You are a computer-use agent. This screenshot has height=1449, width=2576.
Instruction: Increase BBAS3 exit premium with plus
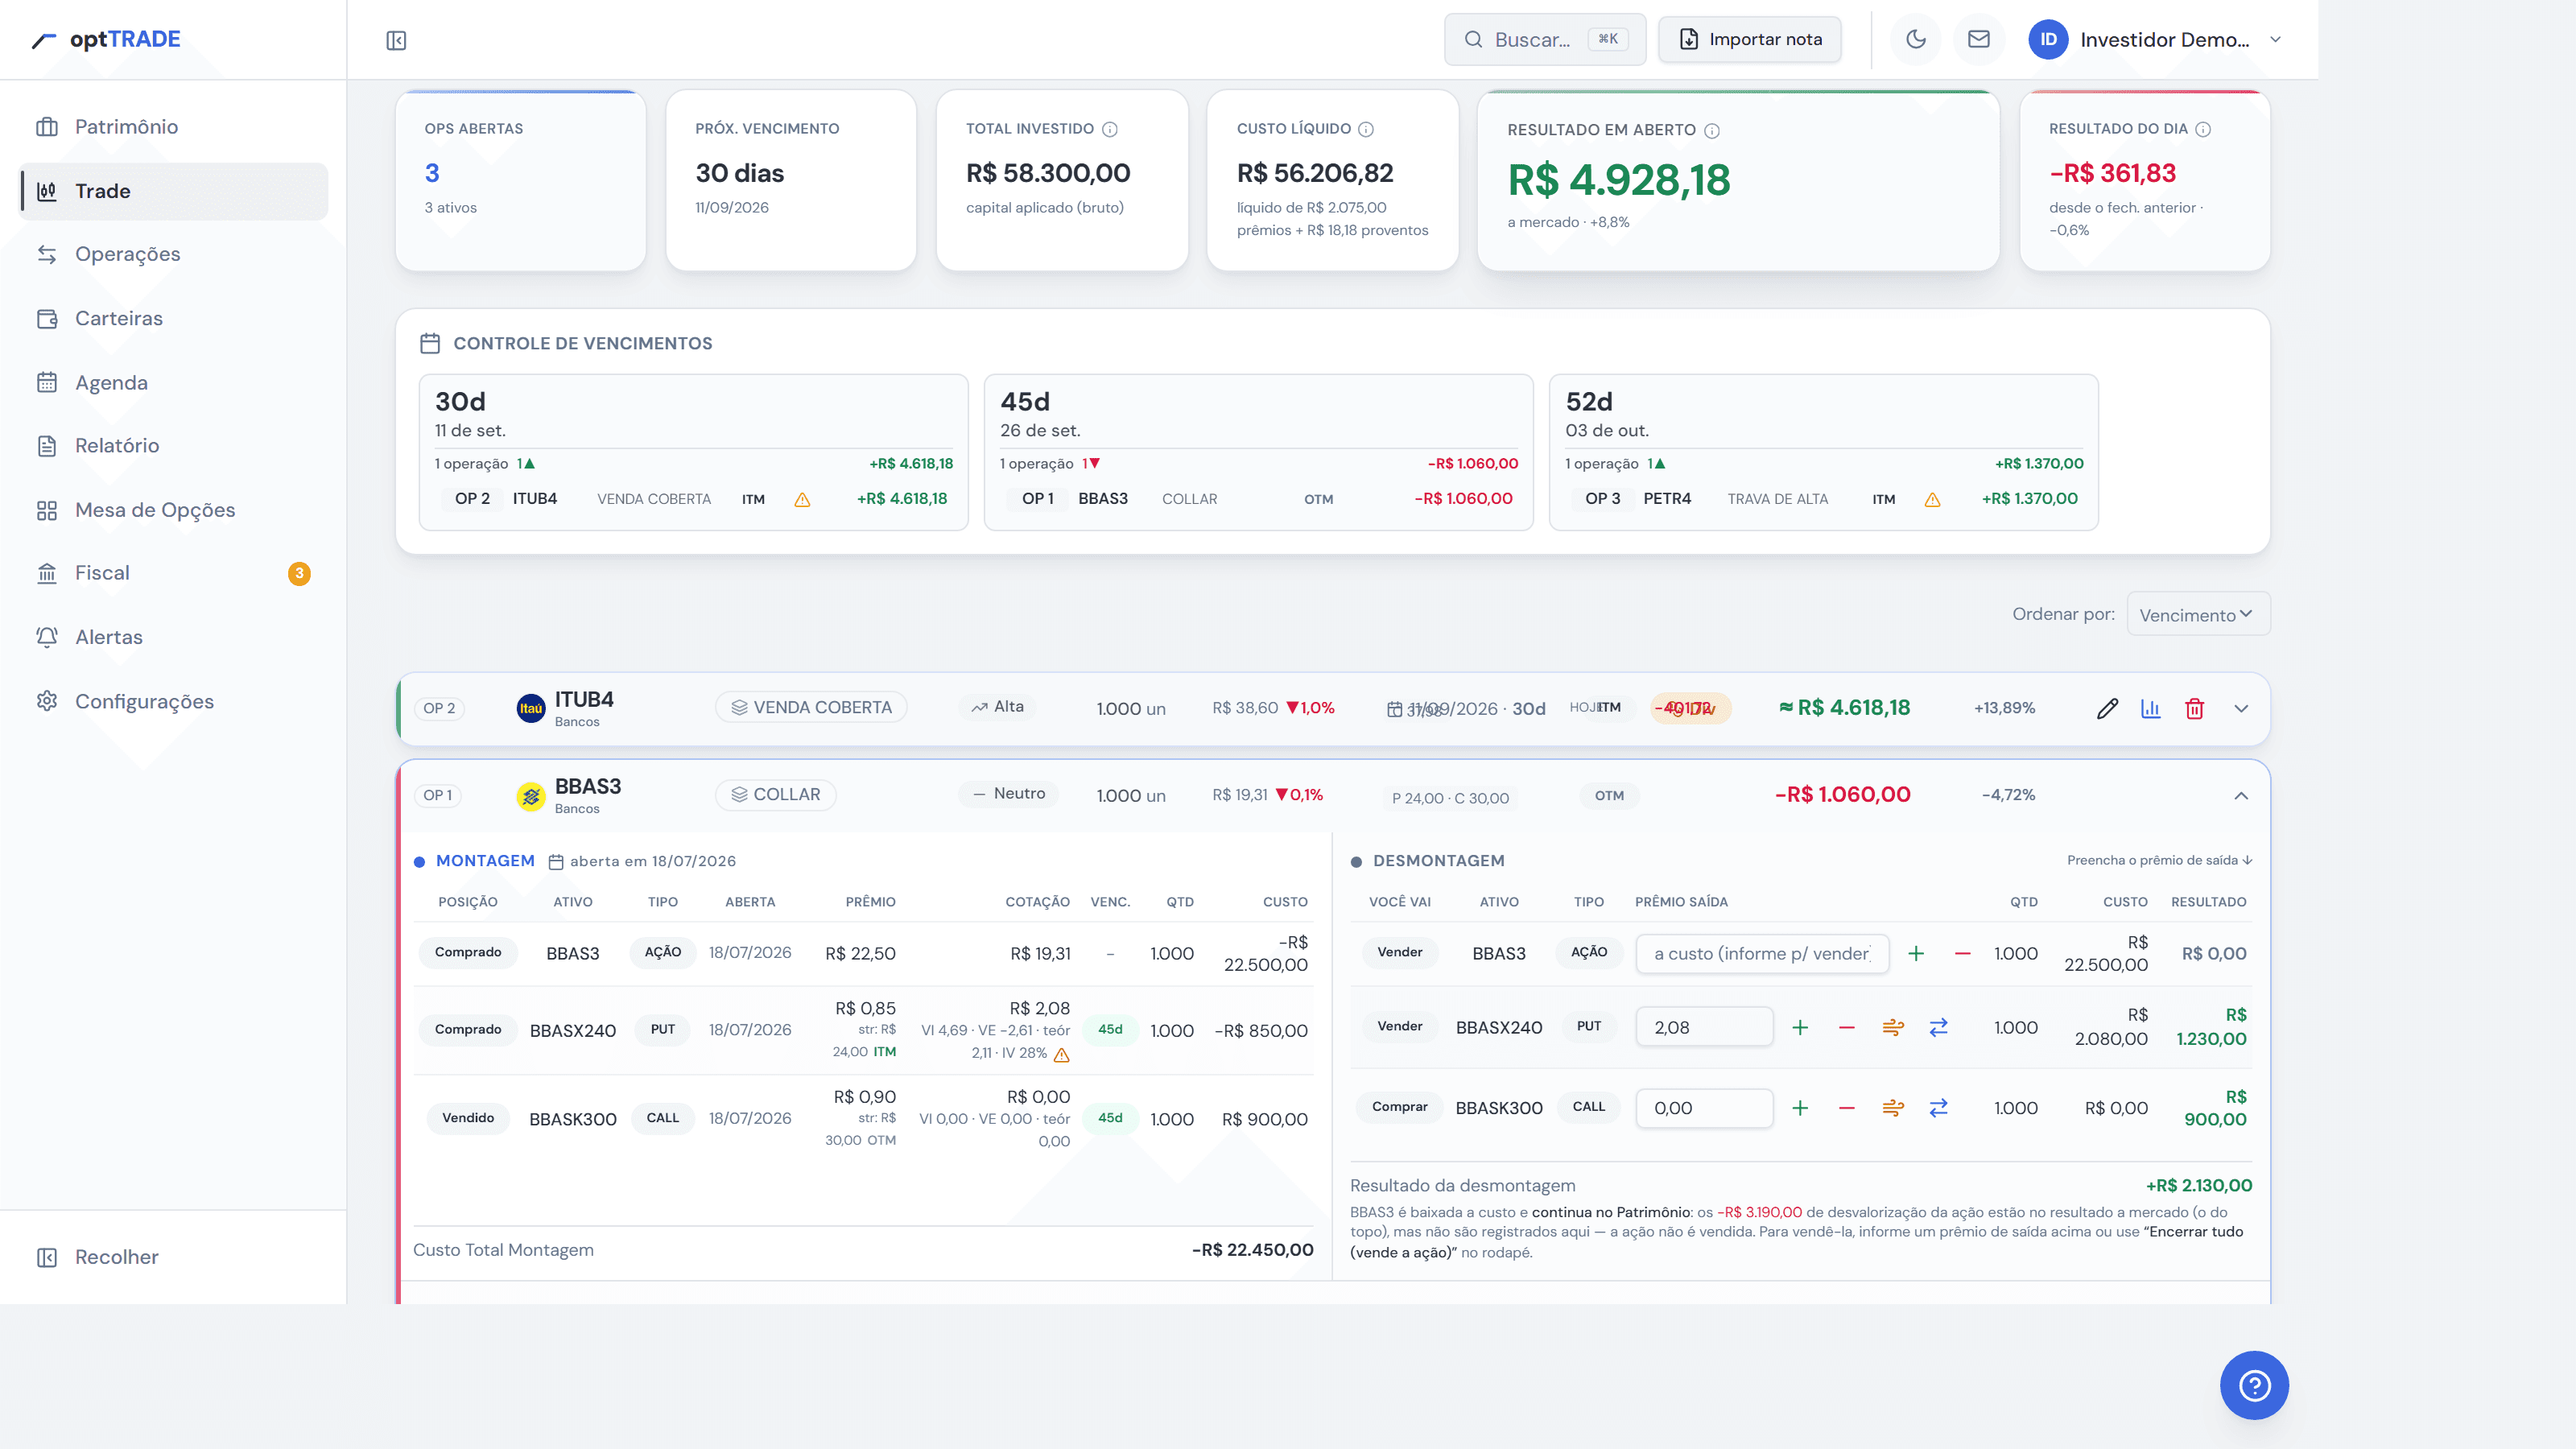pos(1916,954)
